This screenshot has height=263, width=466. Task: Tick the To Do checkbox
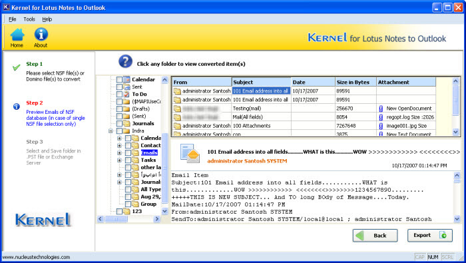click(x=119, y=94)
